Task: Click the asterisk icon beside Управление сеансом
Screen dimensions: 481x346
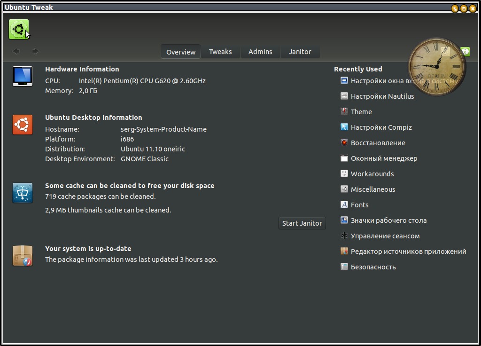Action: click(344, 236)
